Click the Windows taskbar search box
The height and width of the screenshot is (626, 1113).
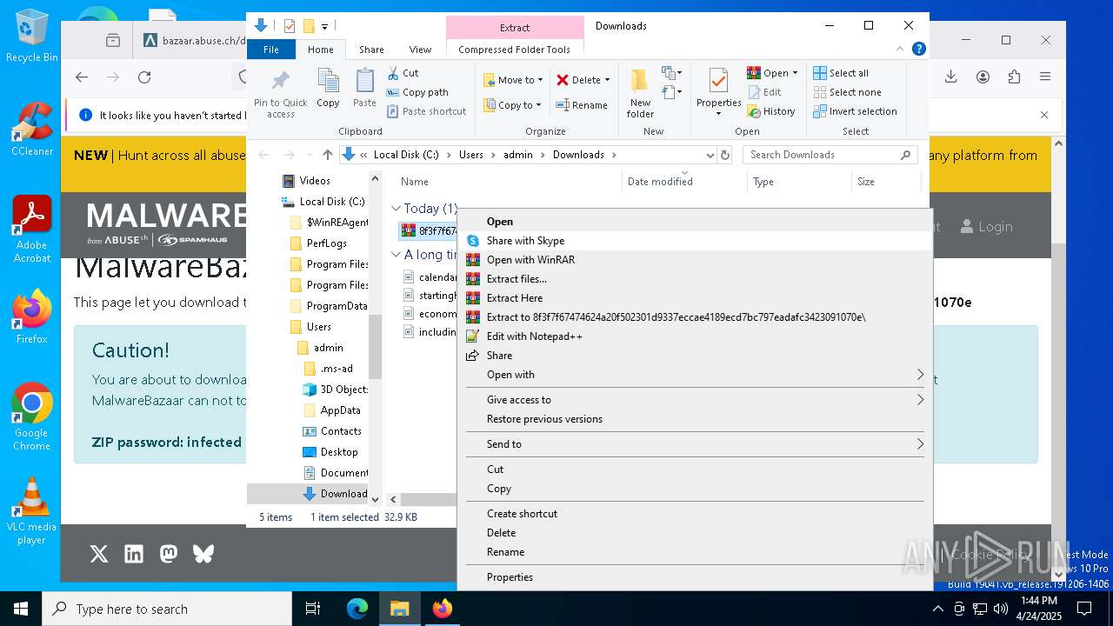[167, 609]
